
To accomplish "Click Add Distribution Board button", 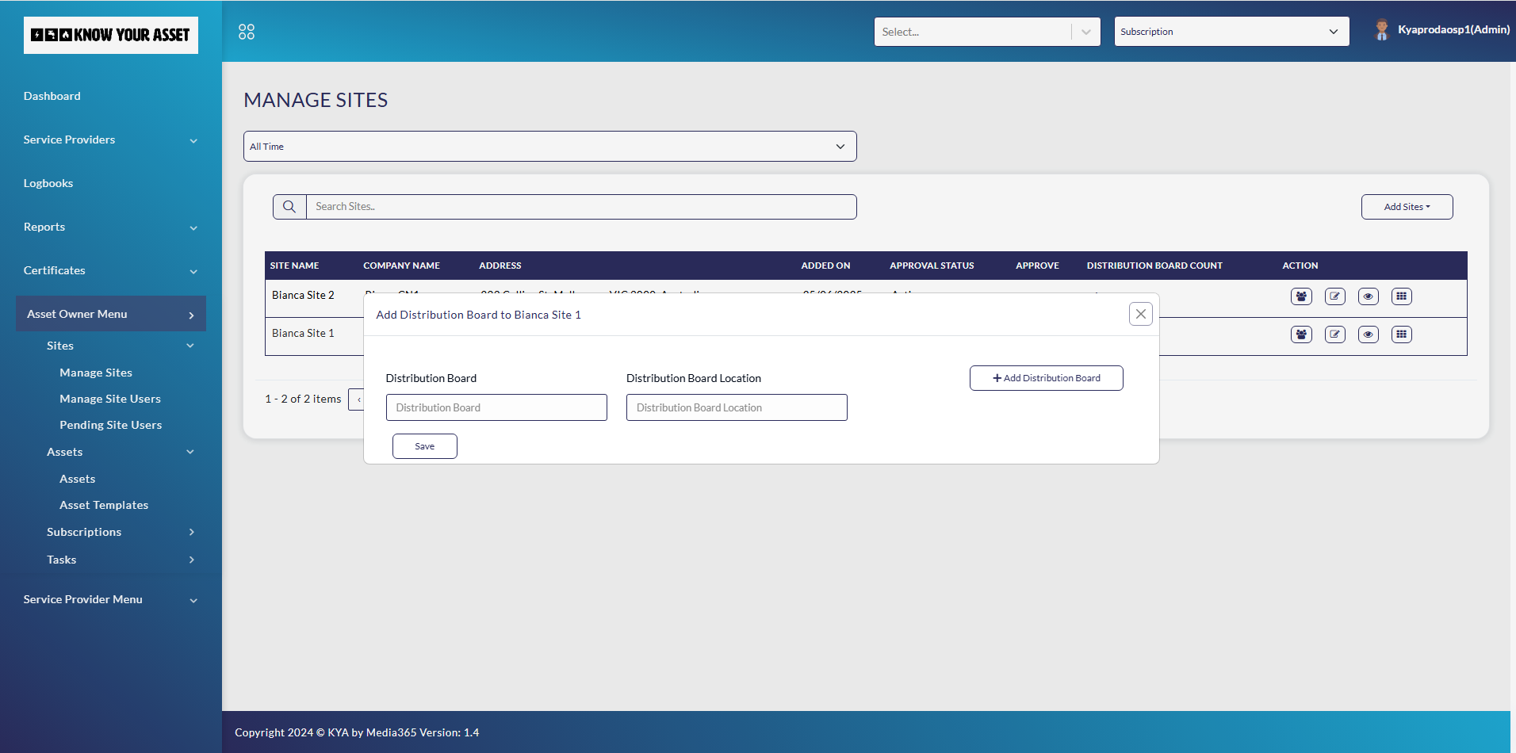I will click(1047, 378).
